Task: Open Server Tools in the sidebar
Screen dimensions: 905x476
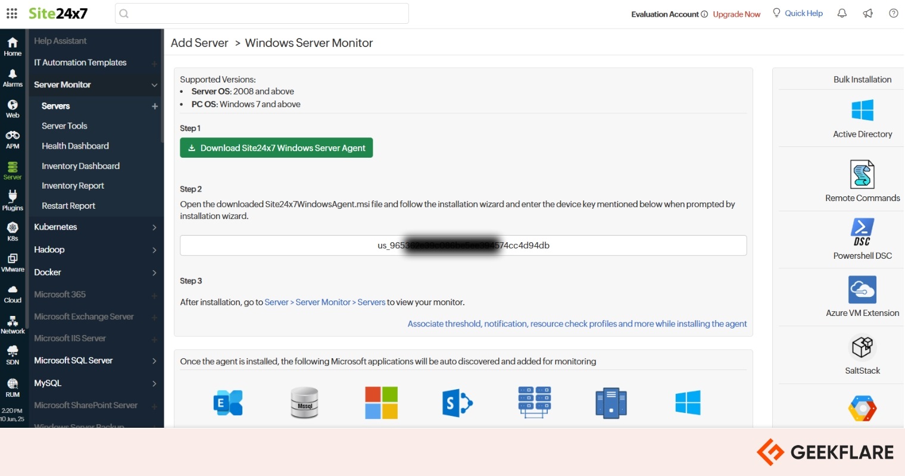Action: pyautogui.click(x=64, y=126)
